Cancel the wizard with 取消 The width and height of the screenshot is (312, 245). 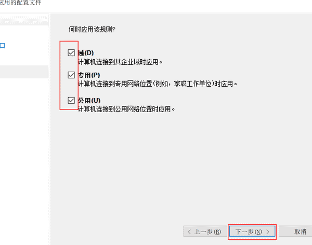pyautogui.click(x=296, y=232)
